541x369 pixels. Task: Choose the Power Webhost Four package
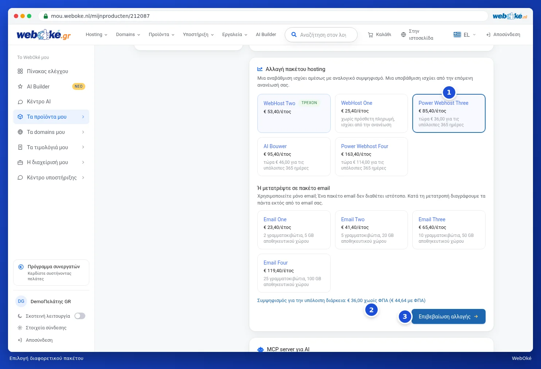[x=371, y=157]
